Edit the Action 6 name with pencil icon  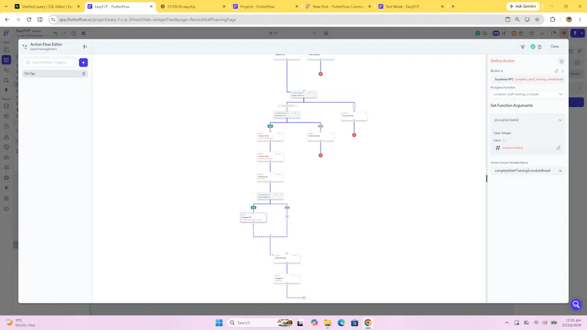coord(556,71)
